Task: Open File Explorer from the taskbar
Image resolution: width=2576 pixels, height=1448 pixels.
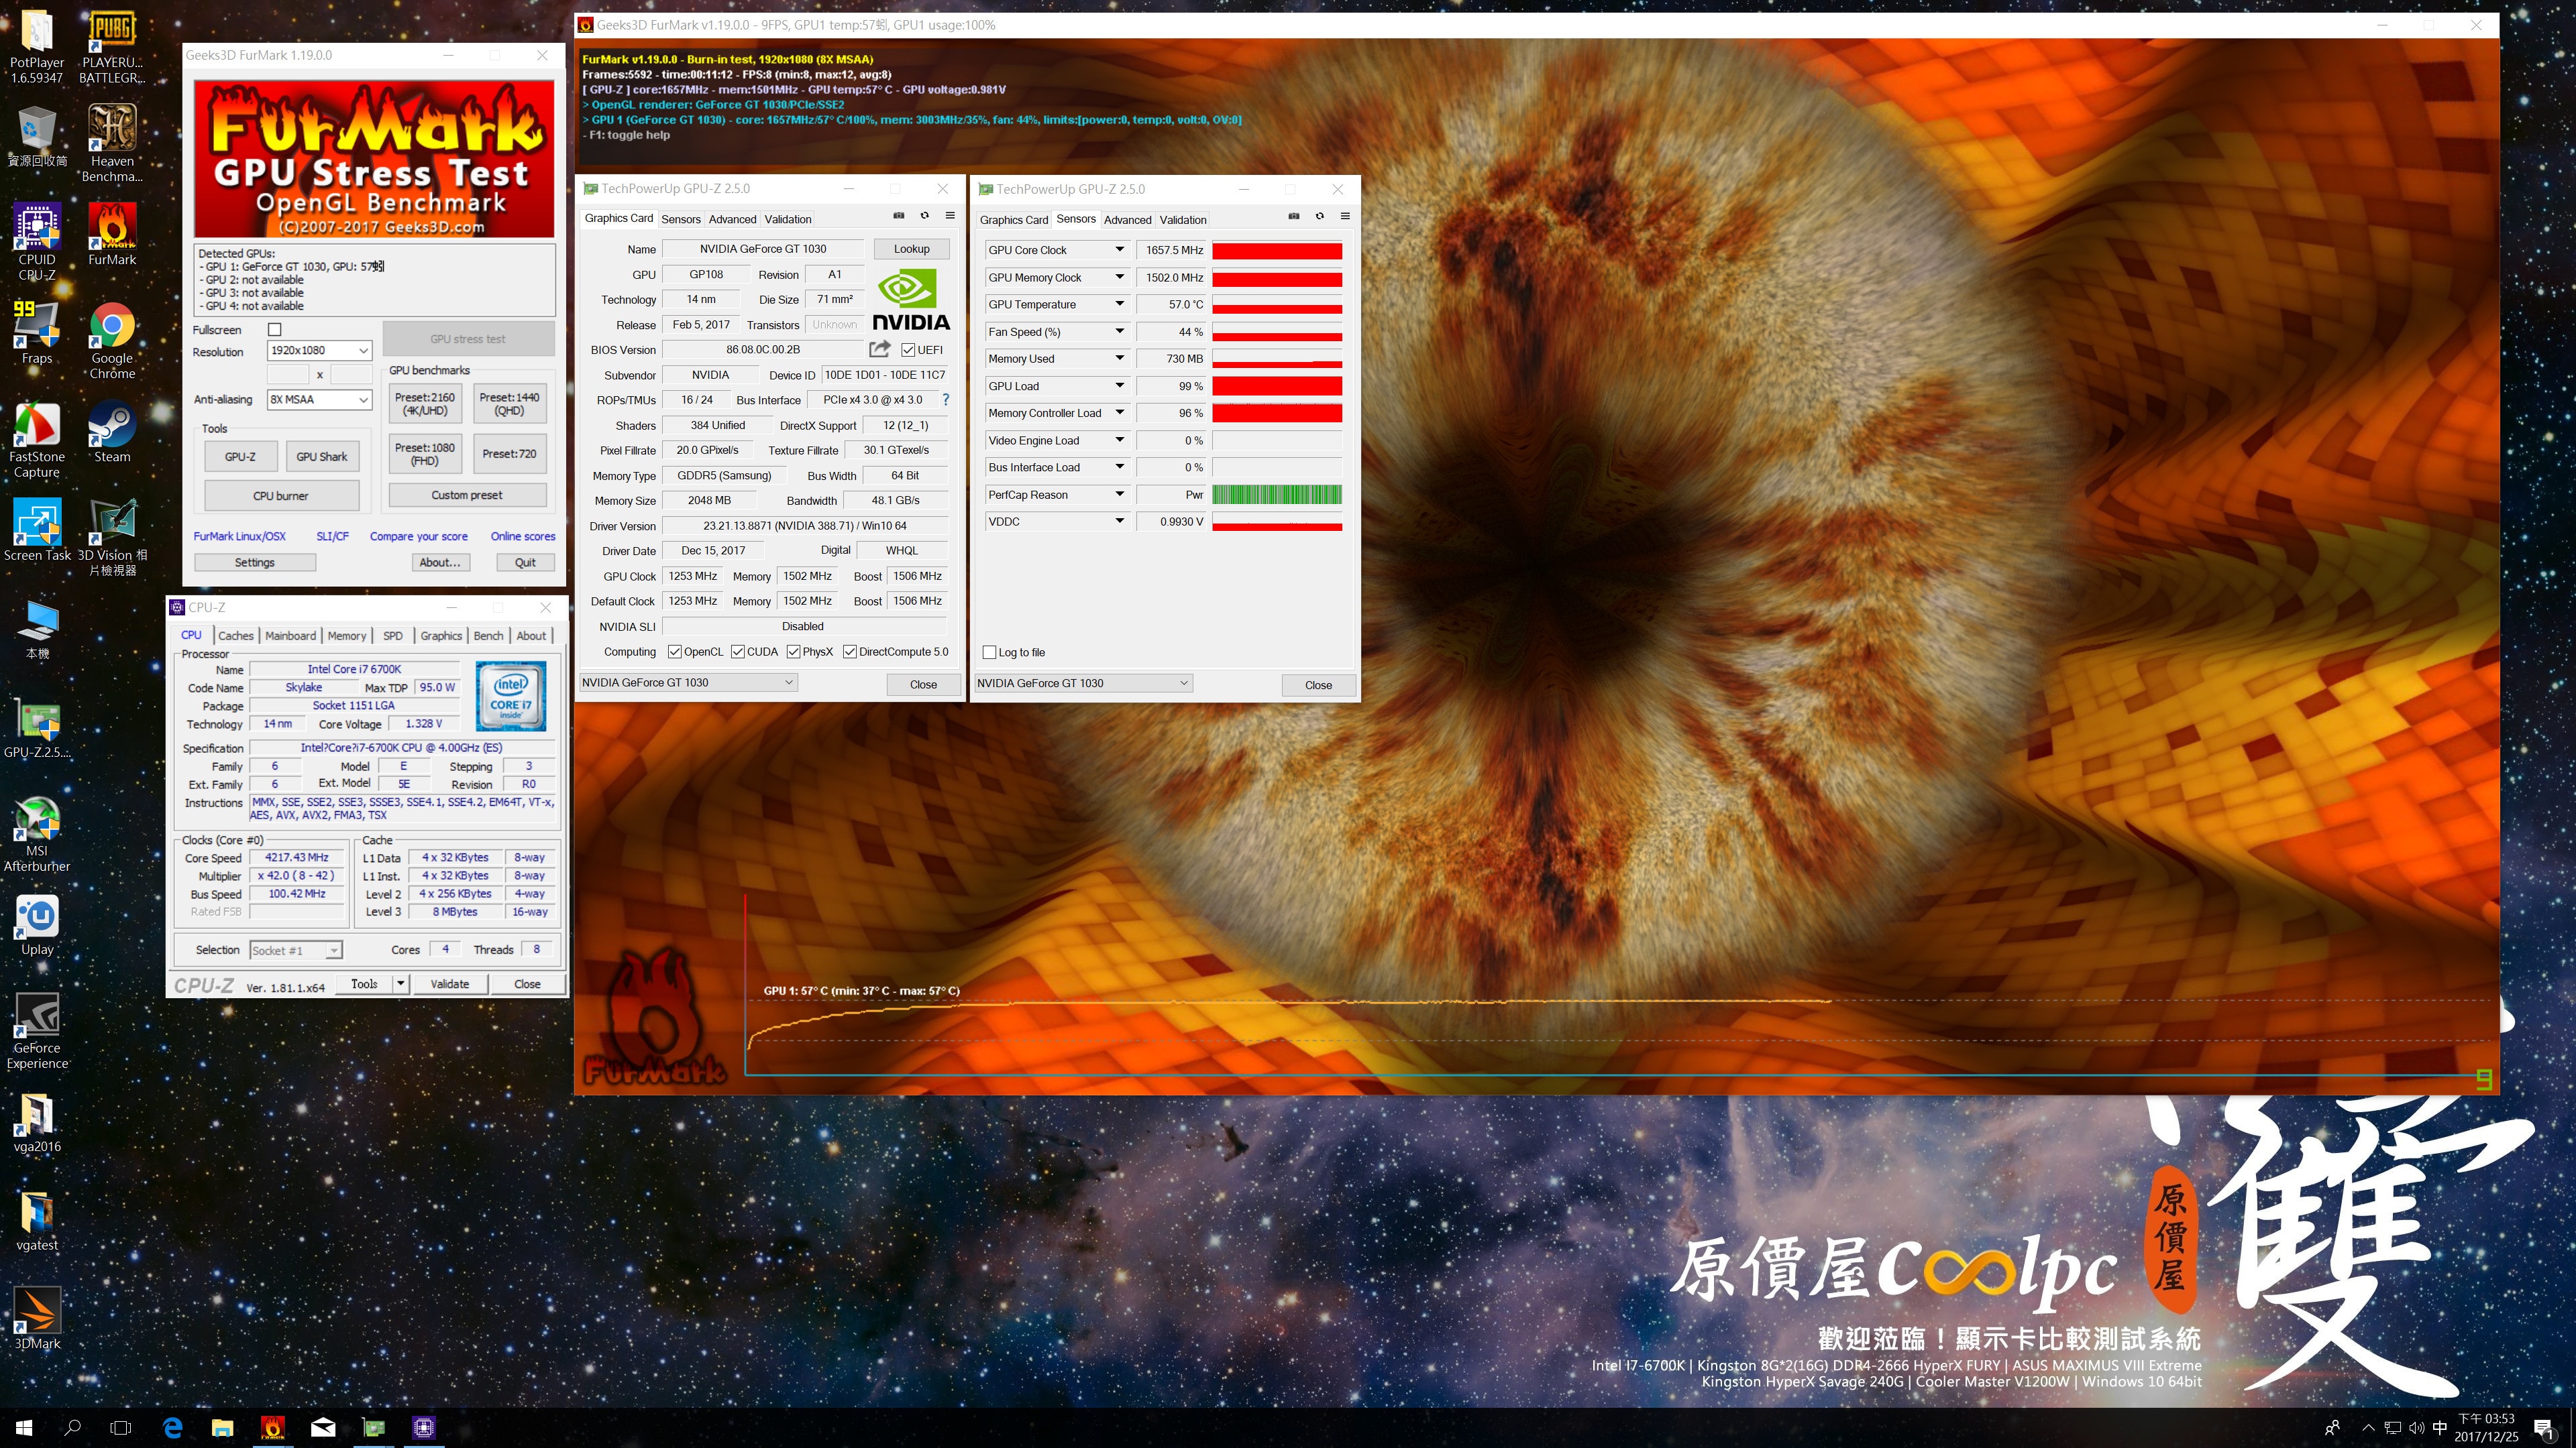Action: click(222, 1427)
